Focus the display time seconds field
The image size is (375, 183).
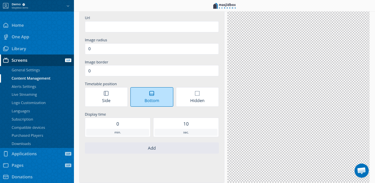pos(186,124)
